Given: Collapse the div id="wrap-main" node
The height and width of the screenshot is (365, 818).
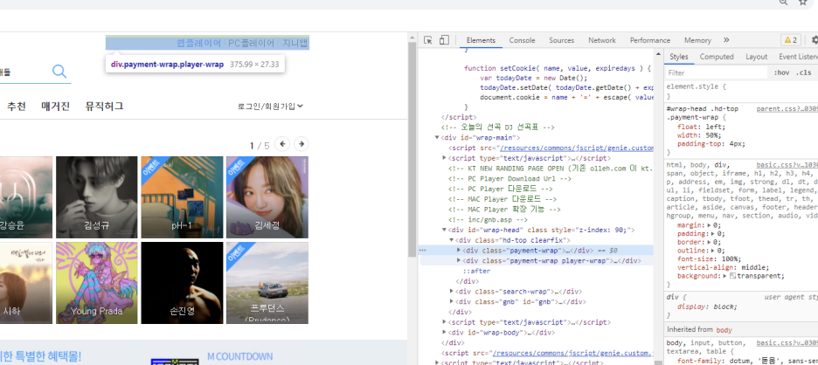Looking at the screenshot, I should pos(437,138).
